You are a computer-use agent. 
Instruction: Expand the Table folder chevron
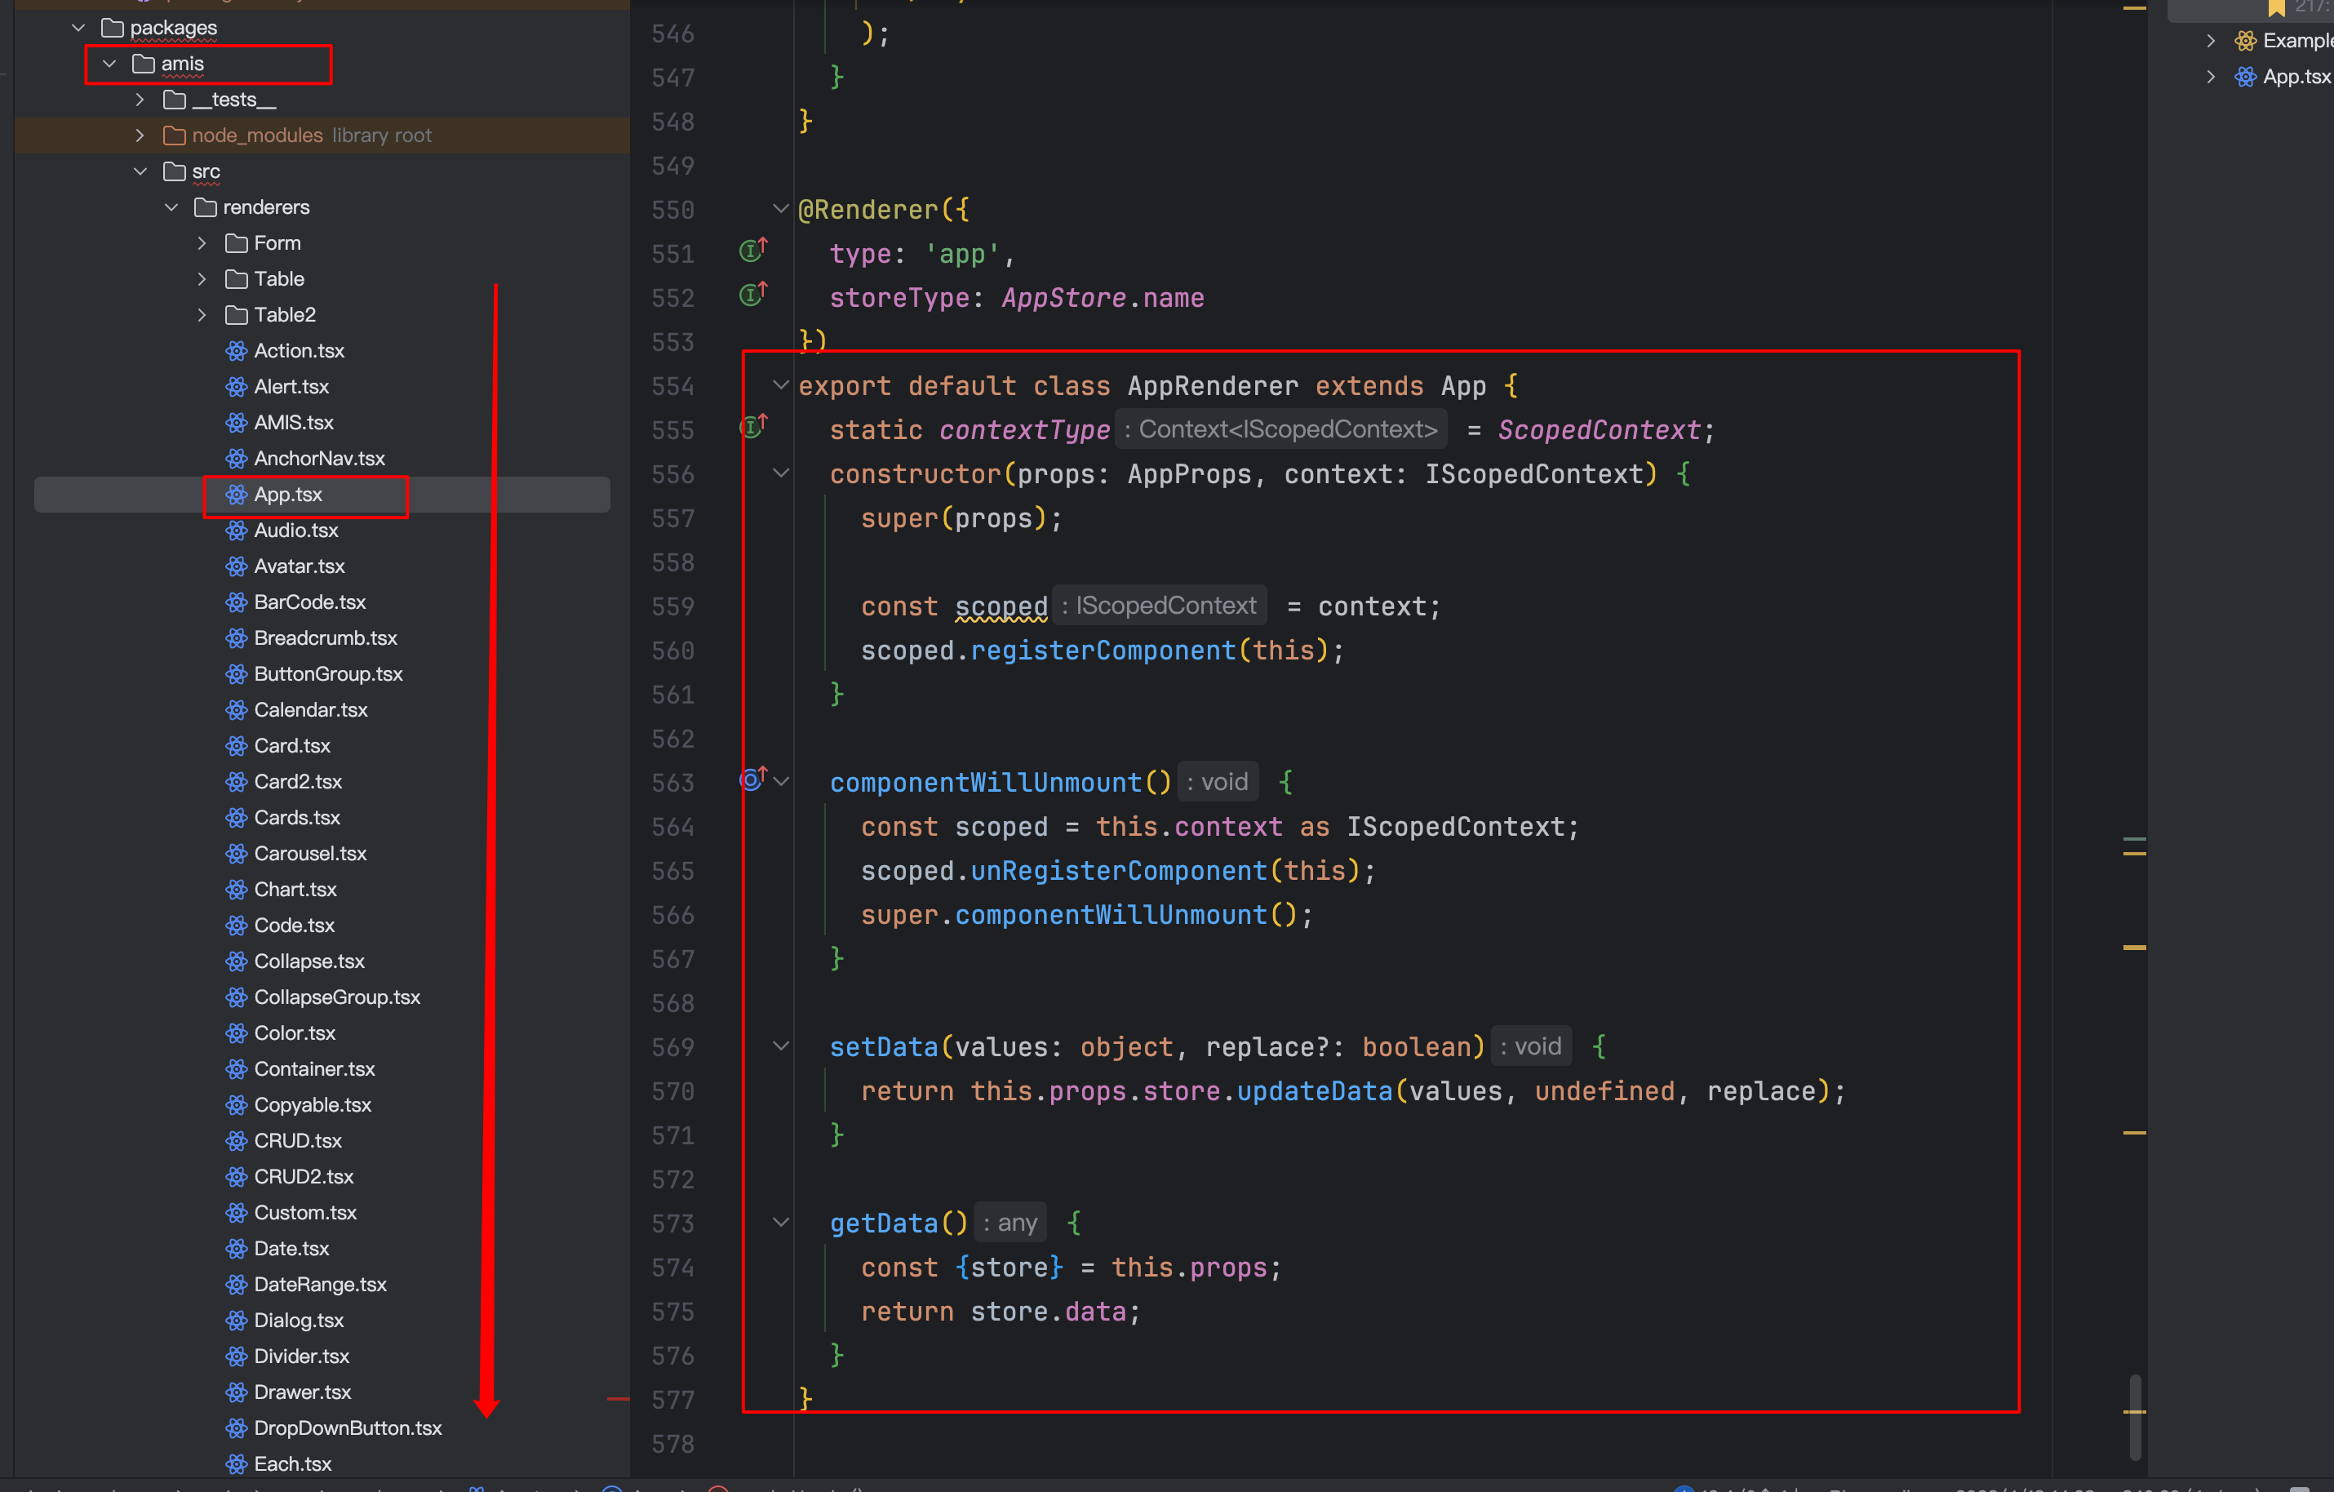pos(202,279)
